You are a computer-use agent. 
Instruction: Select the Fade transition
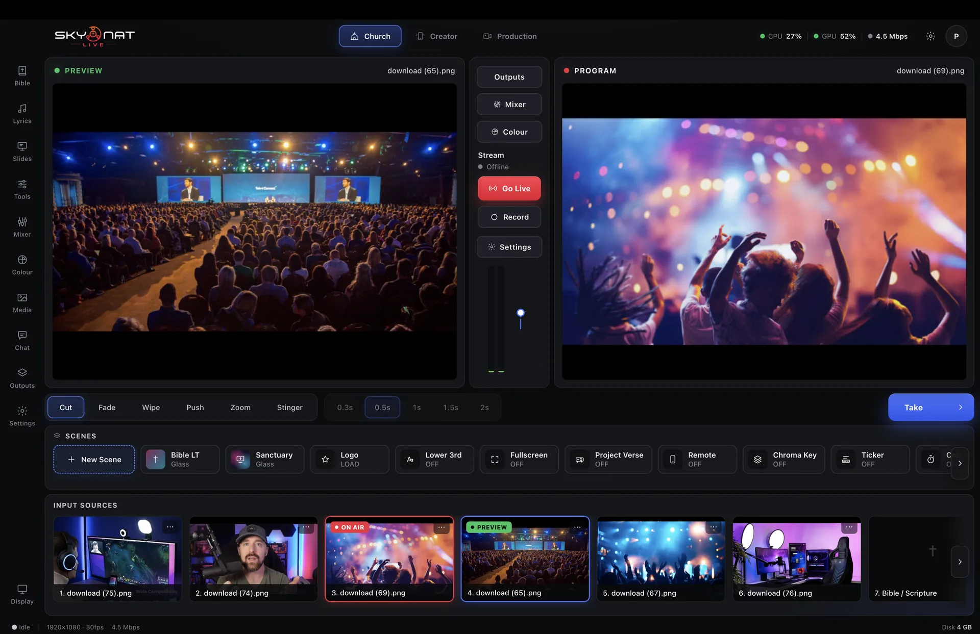[107, 408]
